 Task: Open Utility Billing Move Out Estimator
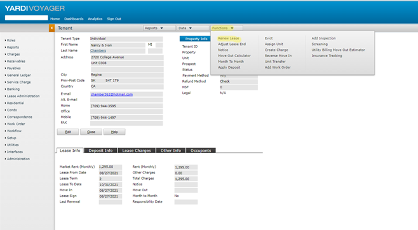[x=339, y=50]
